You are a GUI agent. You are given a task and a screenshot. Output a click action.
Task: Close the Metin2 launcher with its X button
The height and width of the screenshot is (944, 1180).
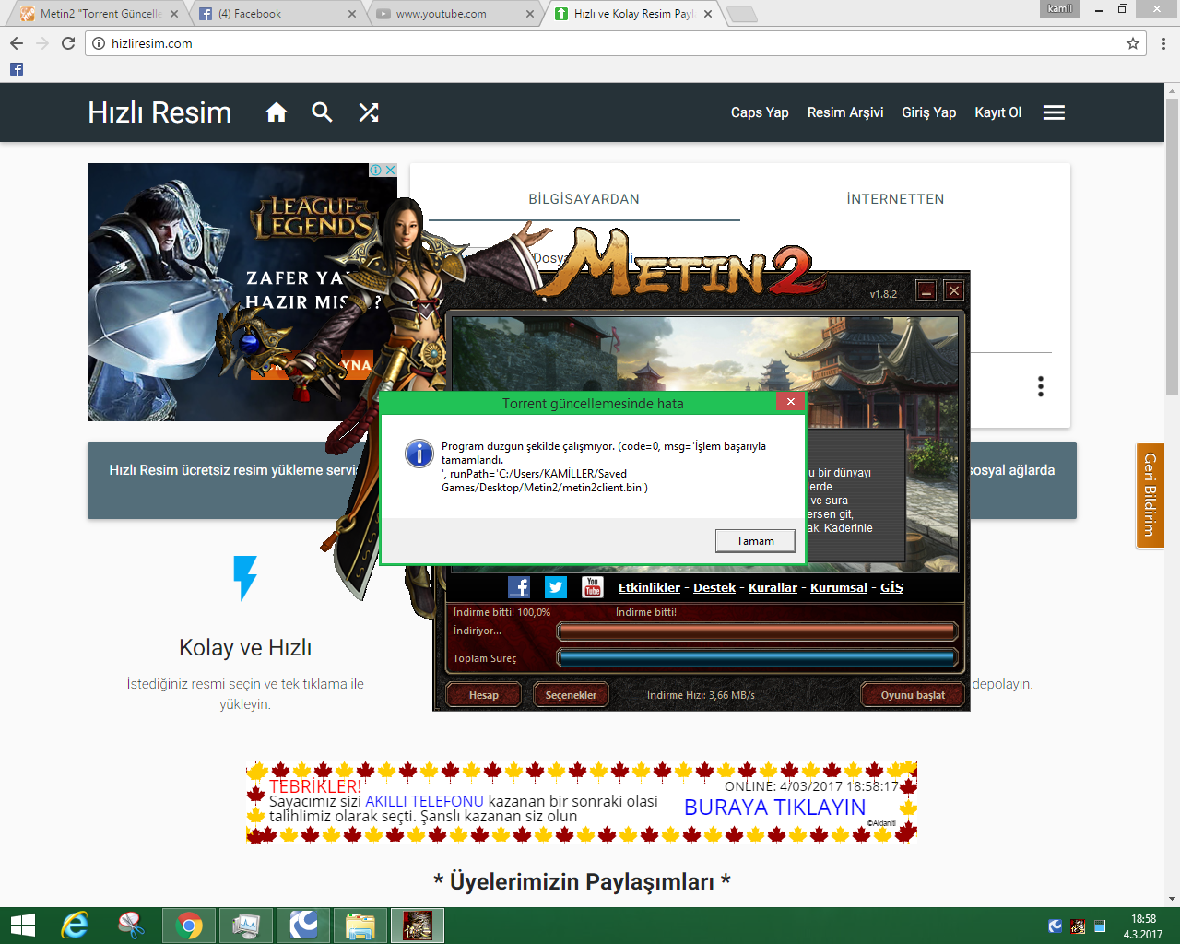[x=954, y=290]
